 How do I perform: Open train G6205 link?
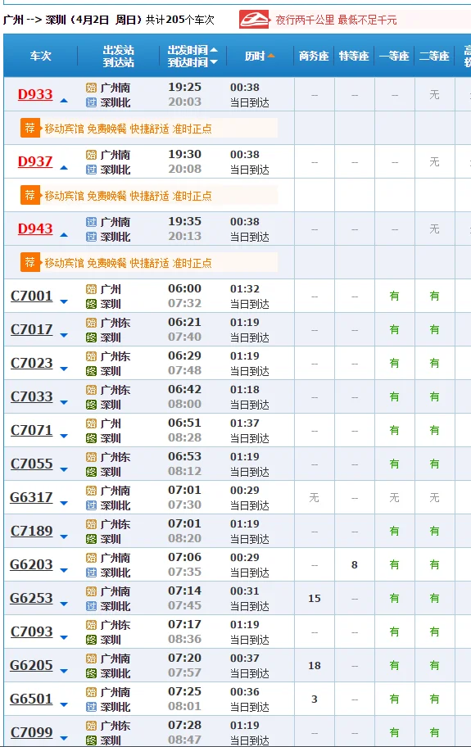point(31,665)
